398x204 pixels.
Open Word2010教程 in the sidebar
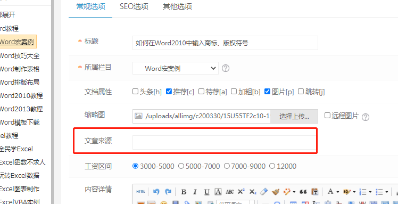click(21, 96)
